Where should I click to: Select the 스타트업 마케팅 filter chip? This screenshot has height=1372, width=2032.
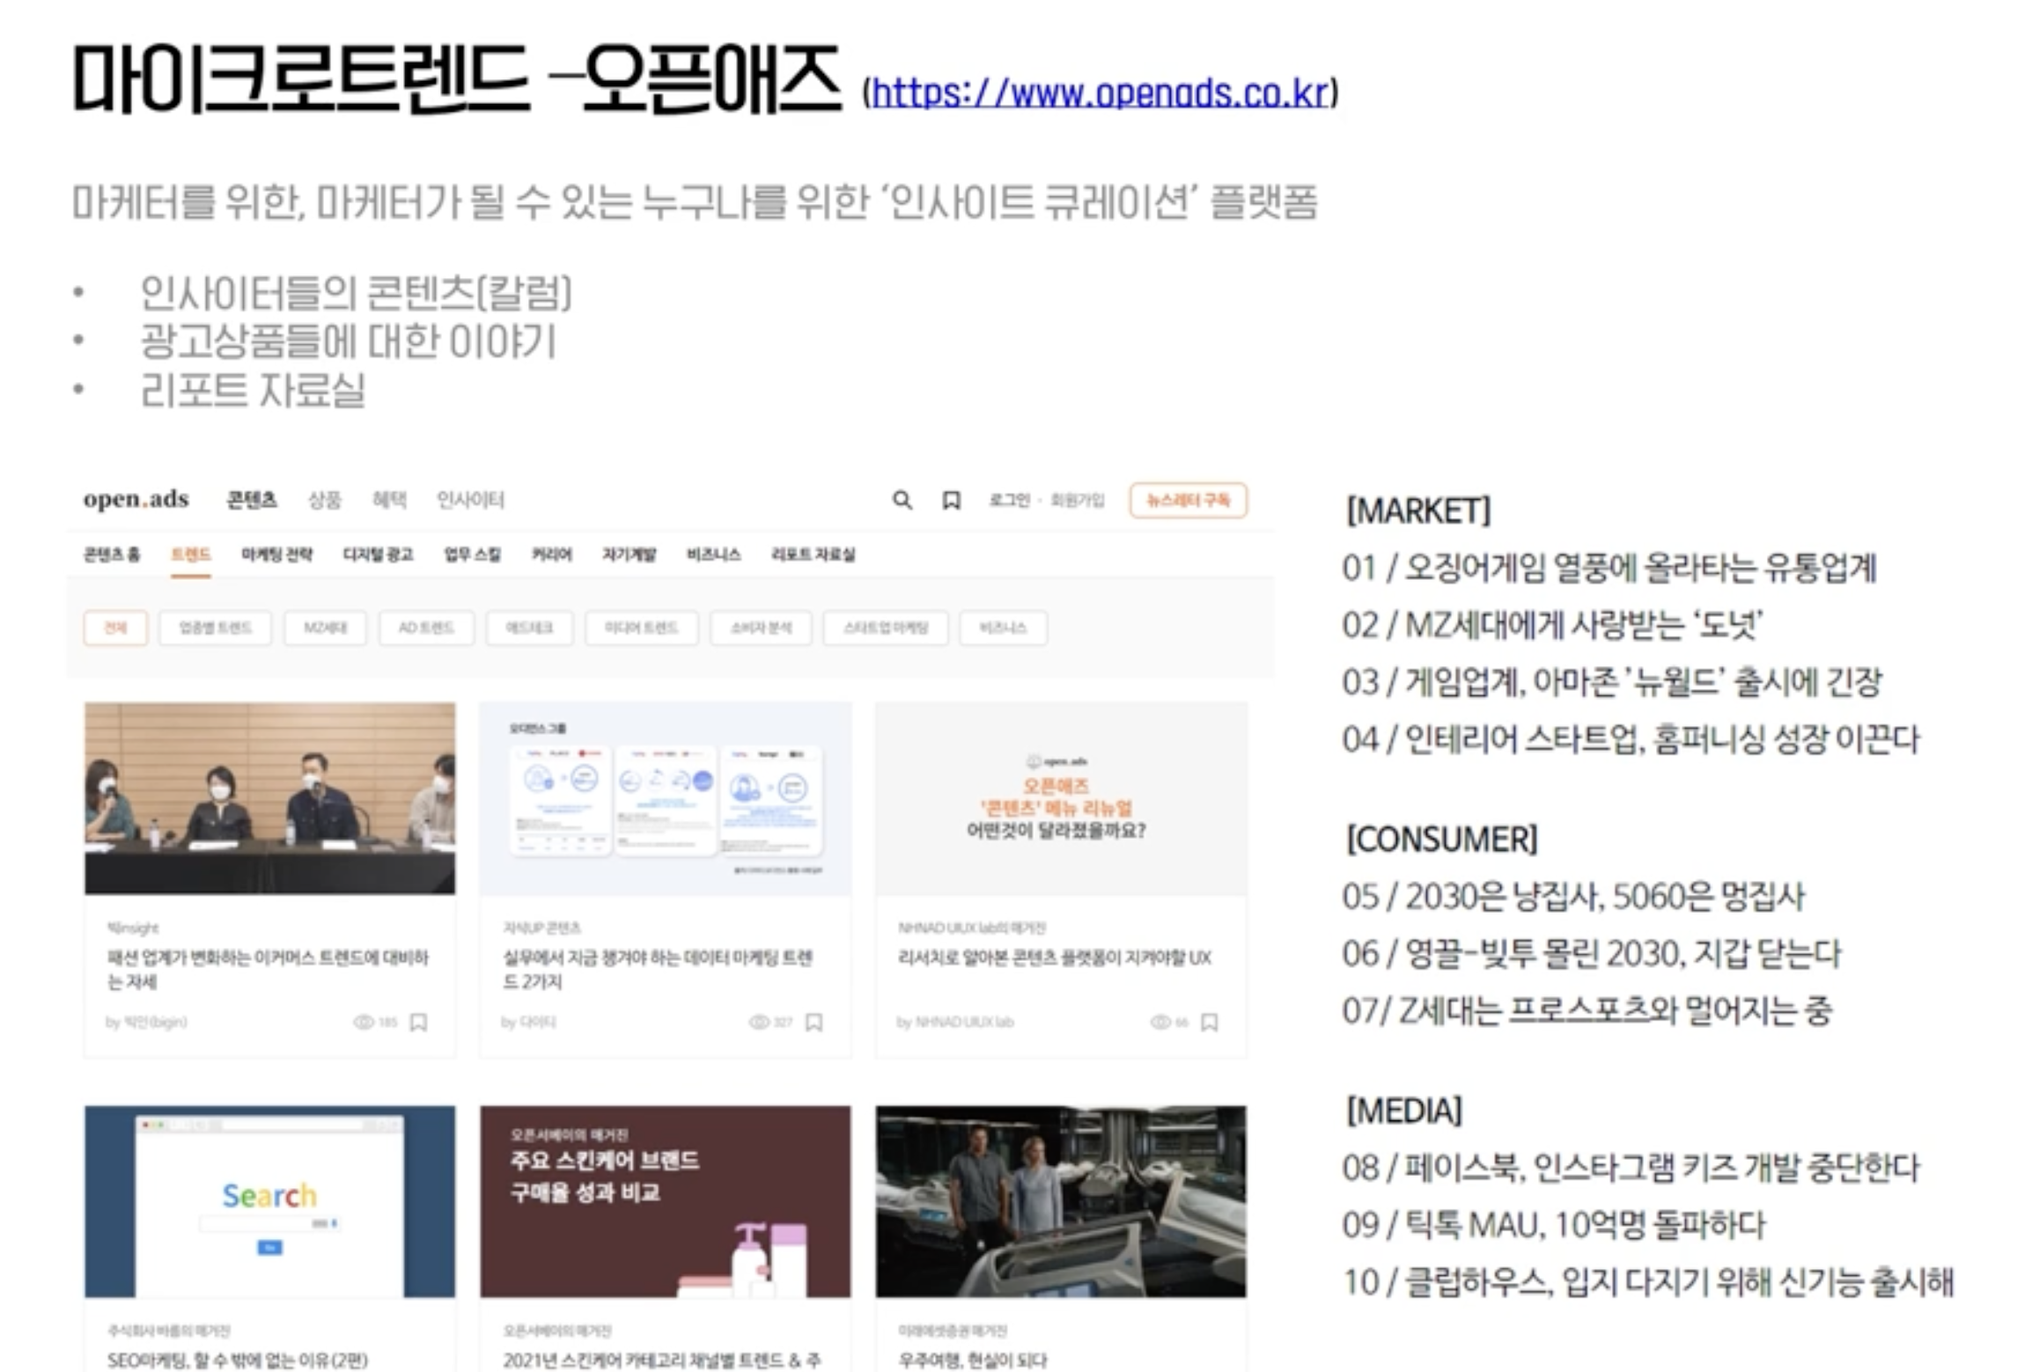886,627
